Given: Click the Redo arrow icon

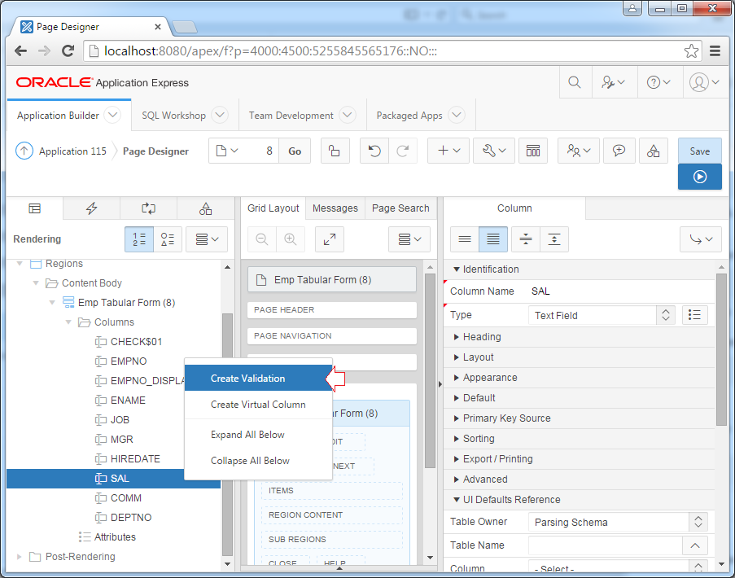Looking at the screenshot, I should 403,151.
